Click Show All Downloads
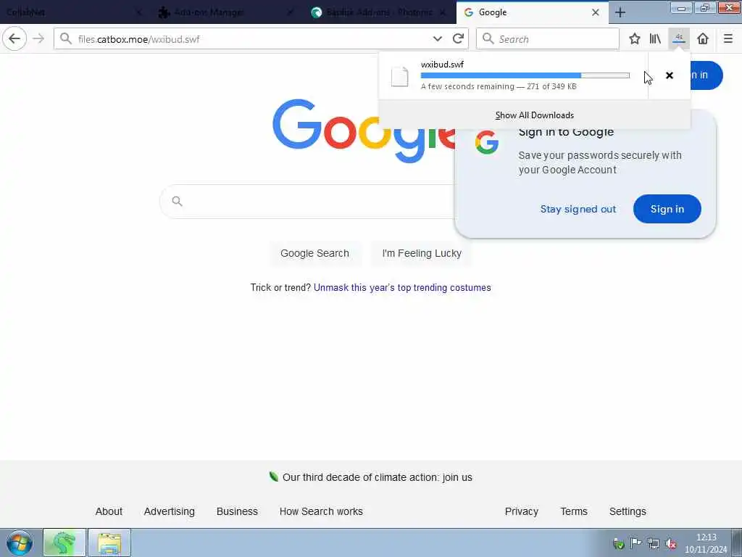The width and height of the screenshot is (742, 557). point(534,115)
